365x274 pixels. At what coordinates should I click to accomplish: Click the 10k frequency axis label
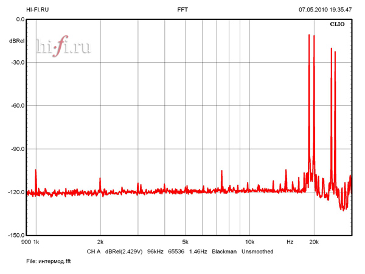[249, 242]
